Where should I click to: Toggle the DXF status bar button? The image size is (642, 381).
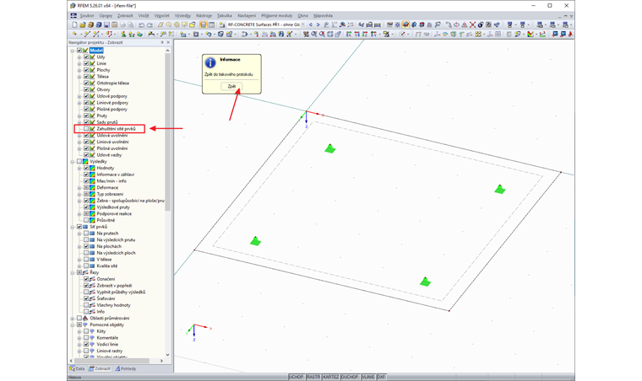381,377
